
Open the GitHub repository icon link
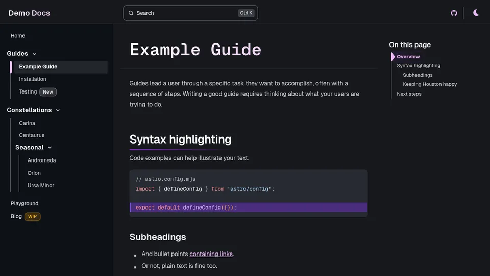point(454,13)
